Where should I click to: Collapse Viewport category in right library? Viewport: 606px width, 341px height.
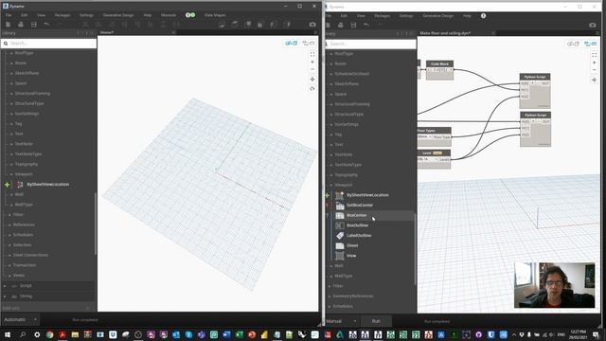[343, 186]
